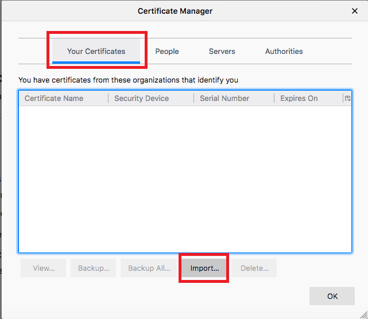Screen dimensions: 368x319
Task: Go to the Authorities tab
Action: tap(284, 51)
